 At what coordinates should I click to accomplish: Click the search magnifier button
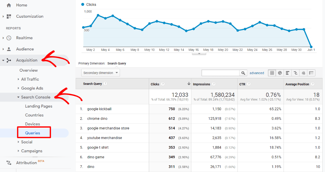point(243,73)
